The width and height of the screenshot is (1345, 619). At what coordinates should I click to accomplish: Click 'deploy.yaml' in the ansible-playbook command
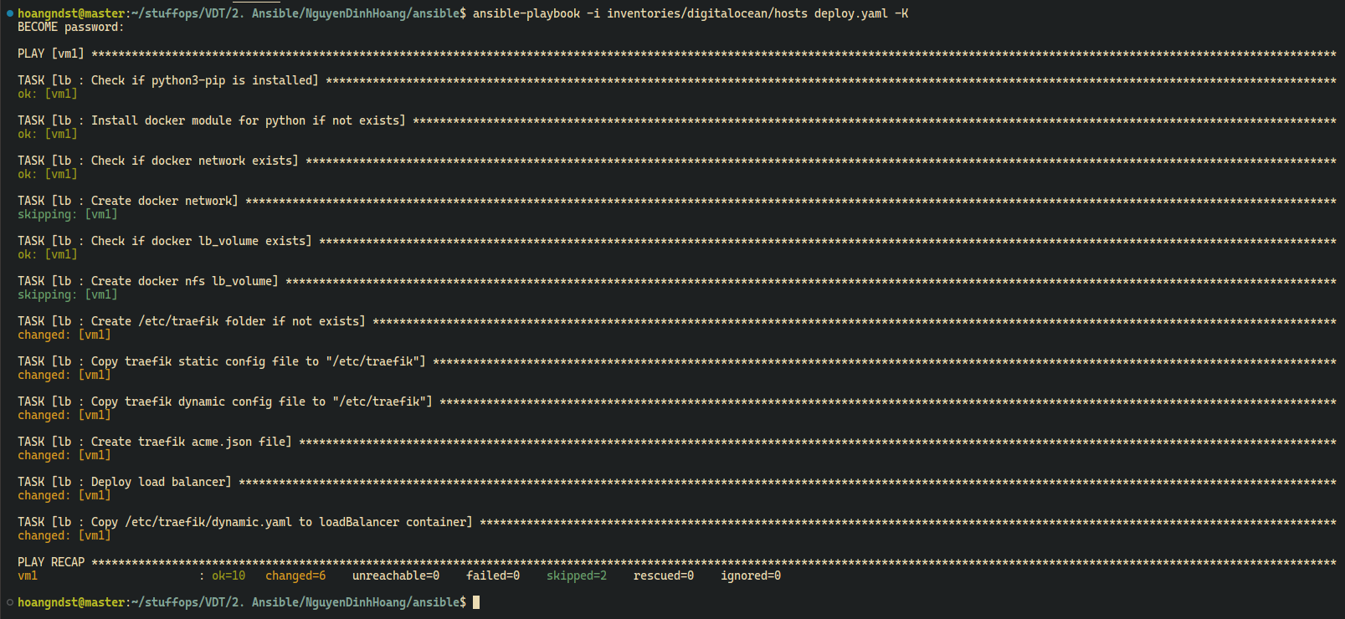click(x=851, y=13)
